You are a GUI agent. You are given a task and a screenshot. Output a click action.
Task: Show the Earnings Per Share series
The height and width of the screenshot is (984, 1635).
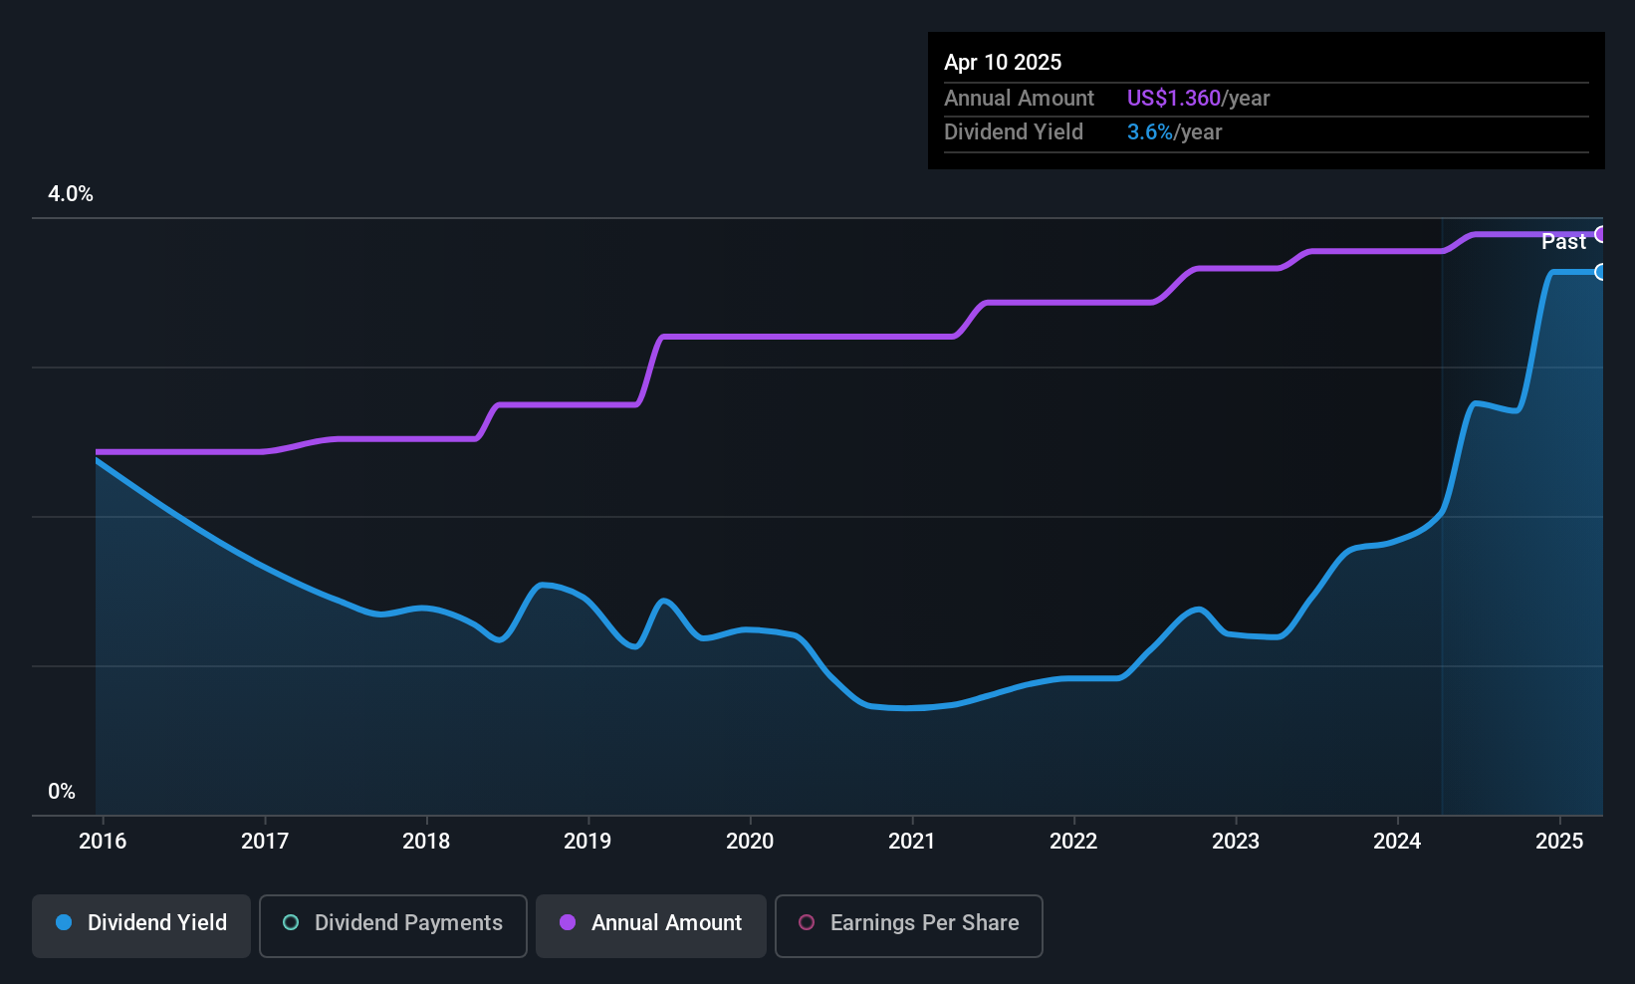(908, 923)
